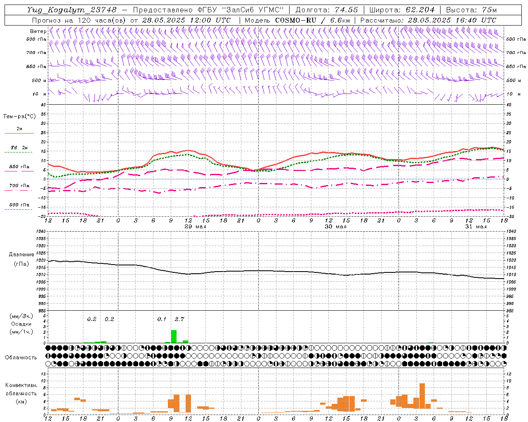
Task: Click the Ветер wind panel label
Action: (x=38, y=31)
